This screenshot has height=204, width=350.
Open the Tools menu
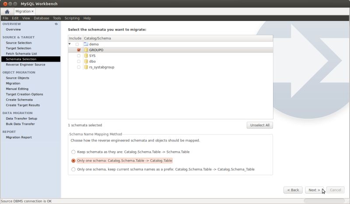(x=57, y=18)
